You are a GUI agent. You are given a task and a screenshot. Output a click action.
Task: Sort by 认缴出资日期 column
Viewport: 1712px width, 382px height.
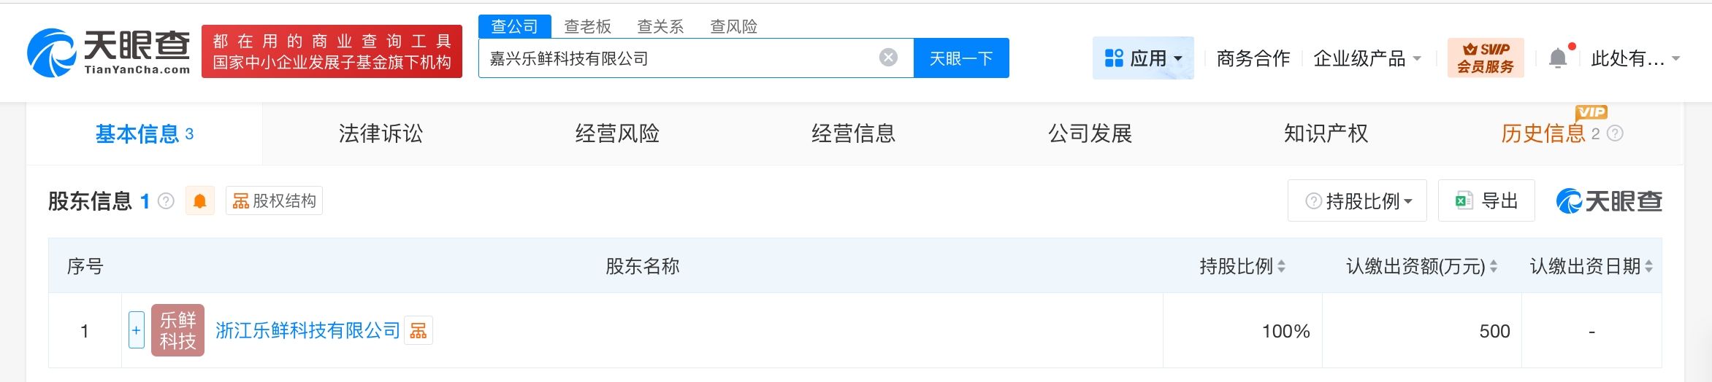click(1648, 267)
